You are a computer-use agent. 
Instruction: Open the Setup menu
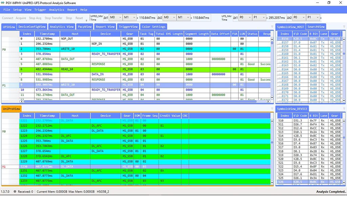coord(17,10)
